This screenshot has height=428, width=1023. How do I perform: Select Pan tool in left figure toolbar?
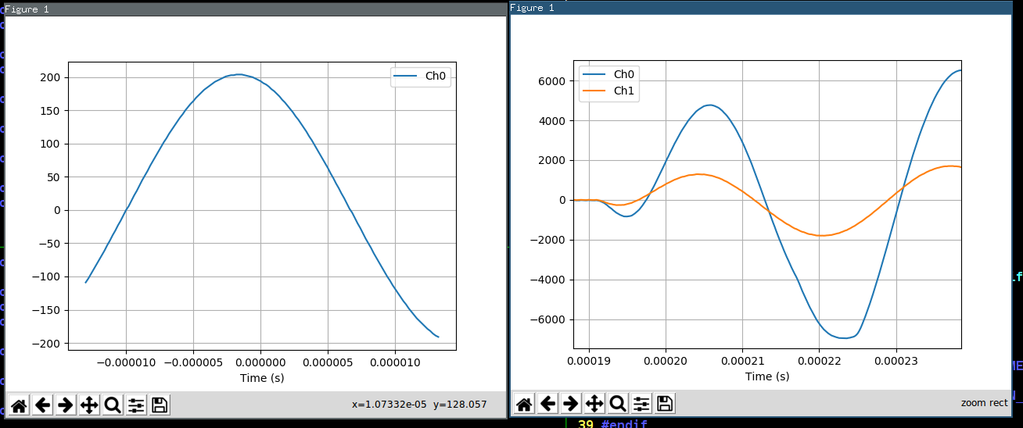89,405
